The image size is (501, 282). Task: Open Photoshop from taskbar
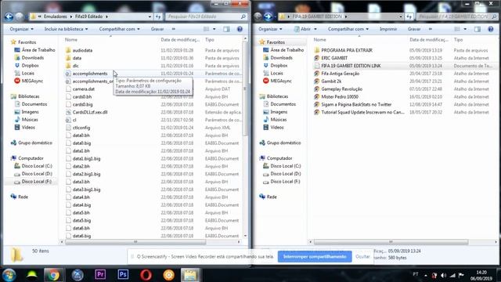click(x=123, y=275)
